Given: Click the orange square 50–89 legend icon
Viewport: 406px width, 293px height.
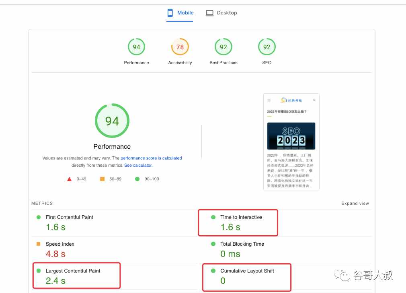Looking at the screenshot, I should 102,179.
